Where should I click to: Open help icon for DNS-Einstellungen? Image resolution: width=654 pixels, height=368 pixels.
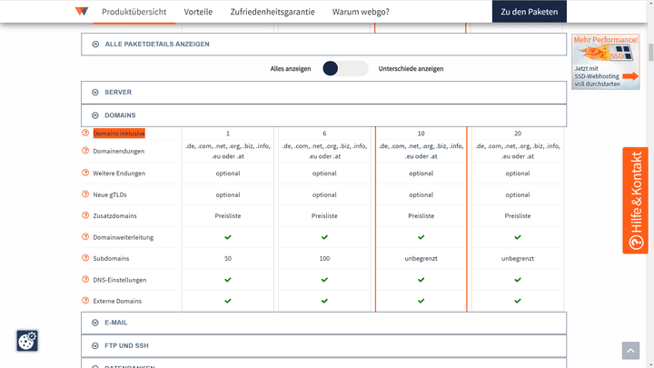pyautogui.click(x=85, y=279)
